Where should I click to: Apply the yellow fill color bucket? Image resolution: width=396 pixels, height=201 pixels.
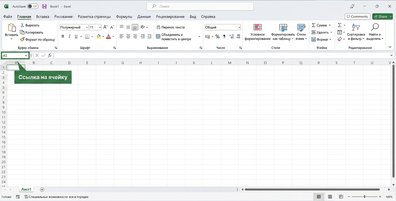(99, 36)
